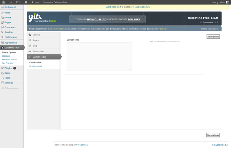Click the Please update now link

tap(141, 7)
